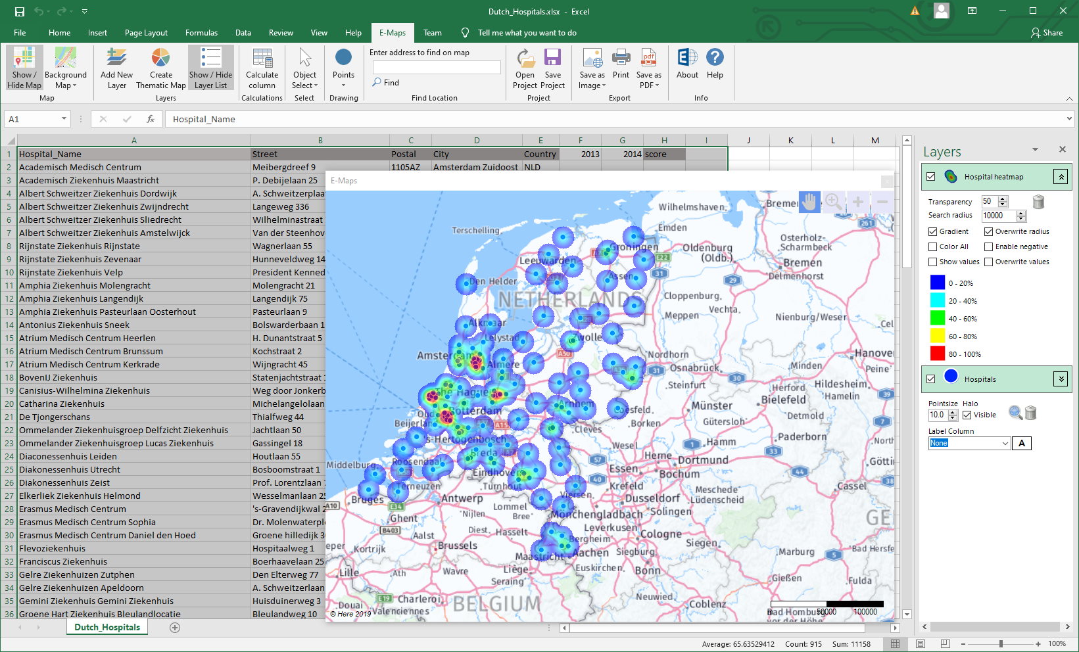This screenshot has width=1079, height=652.
Task: Uncheck the Overwrite radius option
Action: click(x=989, y=231)
